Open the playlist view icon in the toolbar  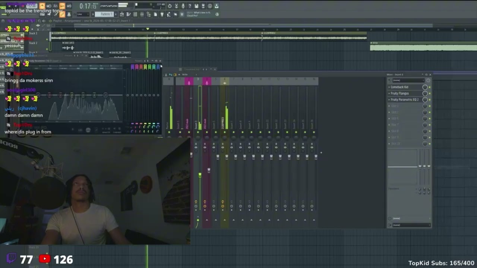(x=121, y=14)
